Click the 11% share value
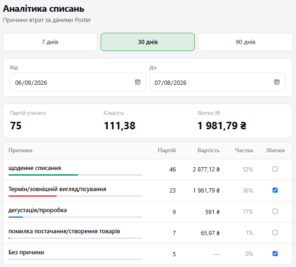 [248, 212]
